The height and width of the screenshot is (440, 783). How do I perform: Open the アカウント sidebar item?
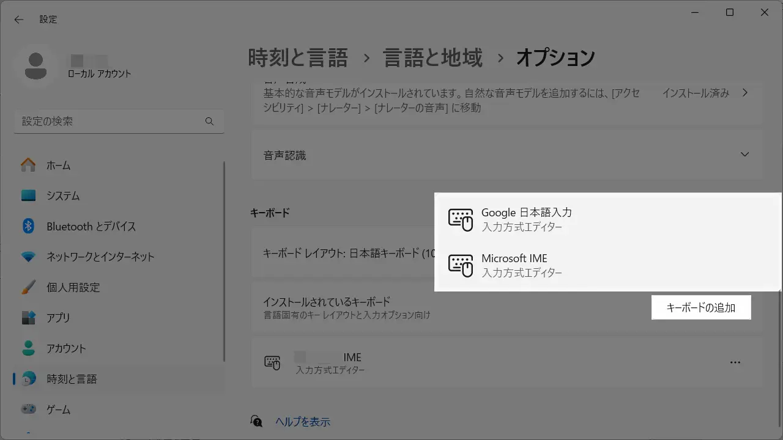(66, 348)
